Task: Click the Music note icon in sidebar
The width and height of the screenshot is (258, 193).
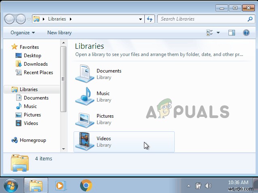Action: tap(19, 106)
